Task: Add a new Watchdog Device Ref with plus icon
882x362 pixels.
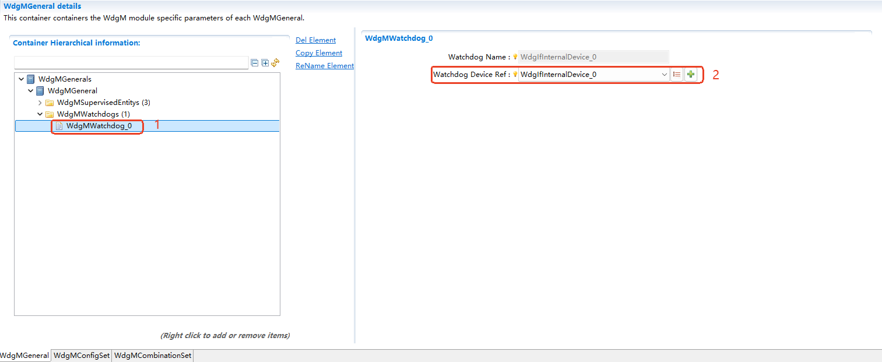Action: click(690, 74)
